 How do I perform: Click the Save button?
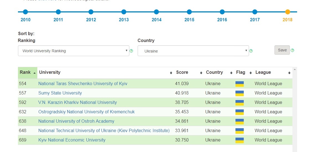coord(282,50)
